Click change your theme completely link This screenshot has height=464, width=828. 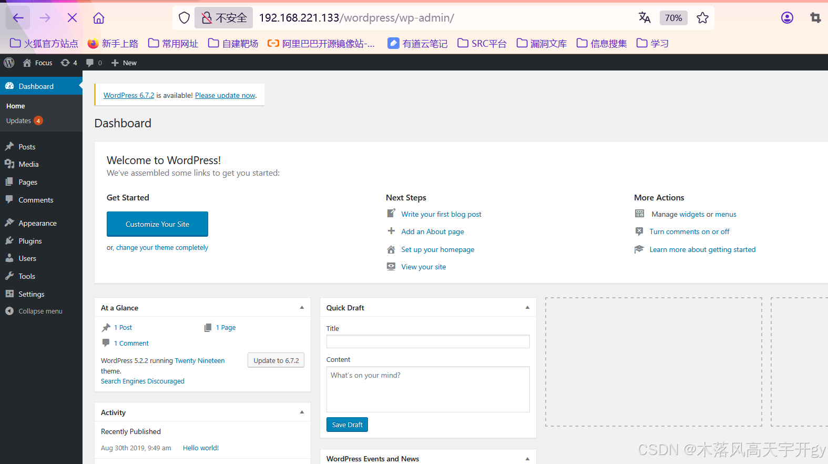click(x=162, y=247)
